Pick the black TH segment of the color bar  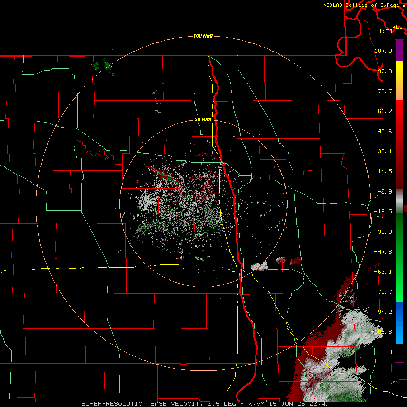pyautogui.click(x=399, y=352)
